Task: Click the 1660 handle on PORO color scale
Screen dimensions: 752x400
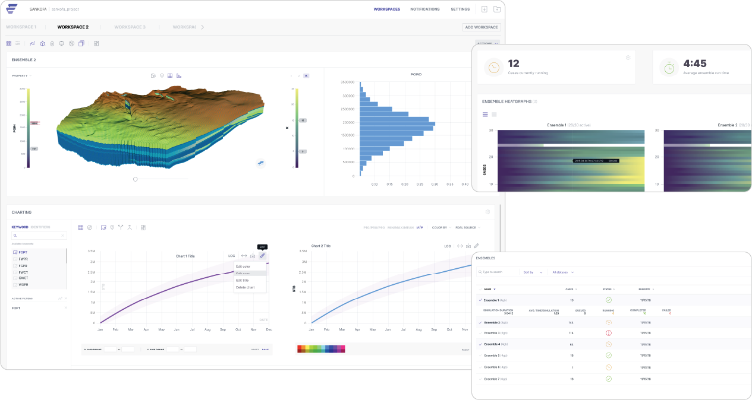Action: [x=34, y=123]
